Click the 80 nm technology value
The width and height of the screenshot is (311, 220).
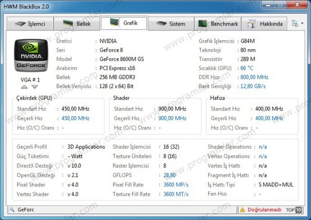click(x=248, y=50)
